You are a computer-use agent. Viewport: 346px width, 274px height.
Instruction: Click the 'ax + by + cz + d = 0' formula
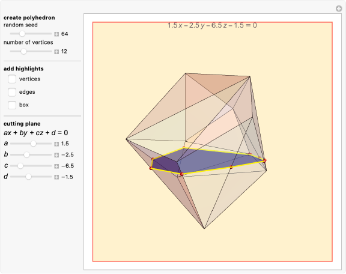pos(36,133)
